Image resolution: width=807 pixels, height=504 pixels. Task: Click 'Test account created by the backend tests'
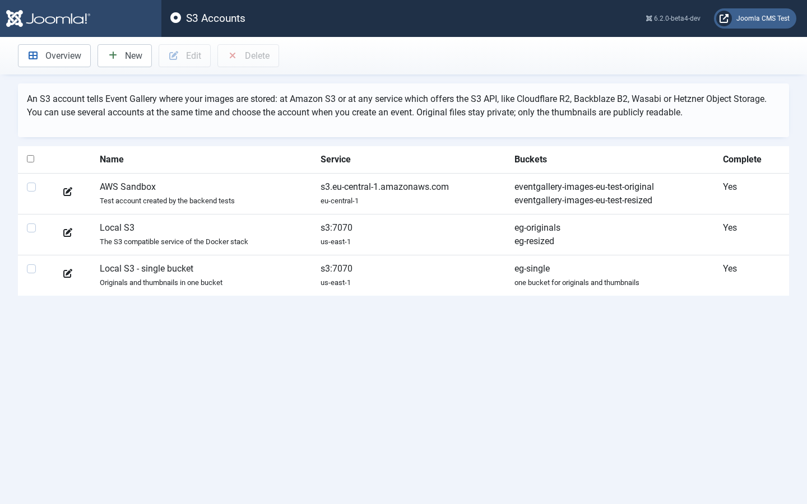click(167, 200)
